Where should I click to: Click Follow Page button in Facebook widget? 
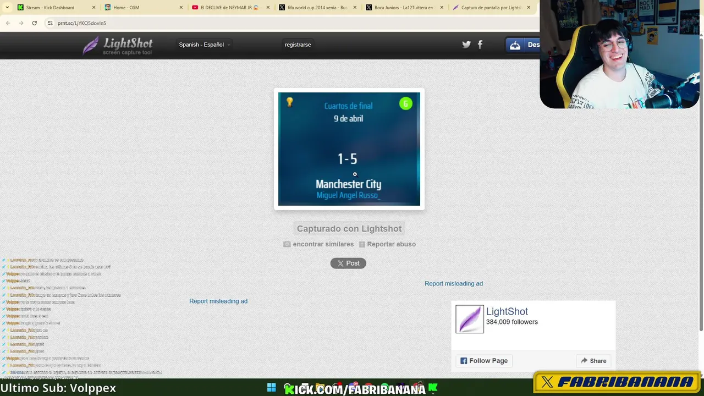484,361
